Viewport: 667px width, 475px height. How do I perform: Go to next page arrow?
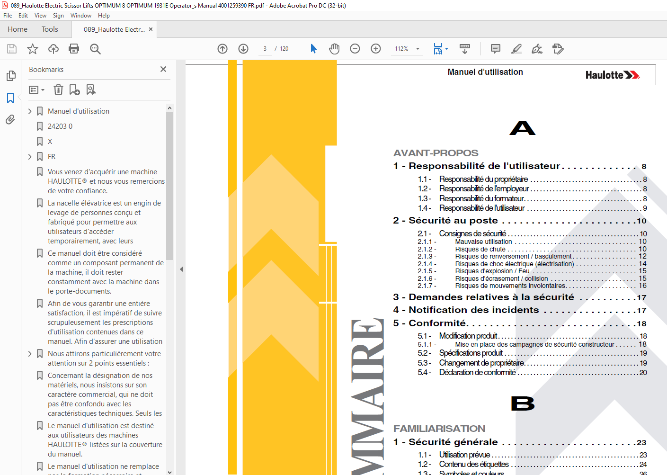[243, 49]
